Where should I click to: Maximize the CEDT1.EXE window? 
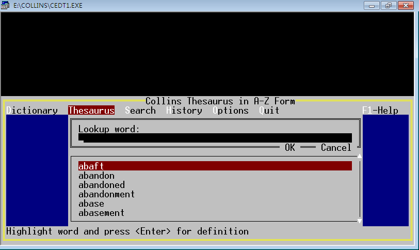(388, 6)
